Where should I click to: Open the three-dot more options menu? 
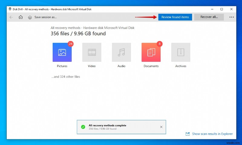point(231,17)
